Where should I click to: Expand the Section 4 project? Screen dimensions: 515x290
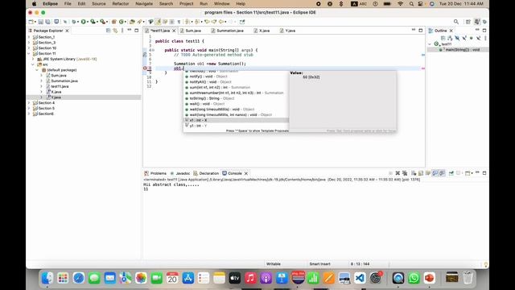tap(29, 103)
